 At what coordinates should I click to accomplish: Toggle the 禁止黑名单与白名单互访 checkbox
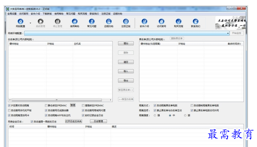(155, 110)
